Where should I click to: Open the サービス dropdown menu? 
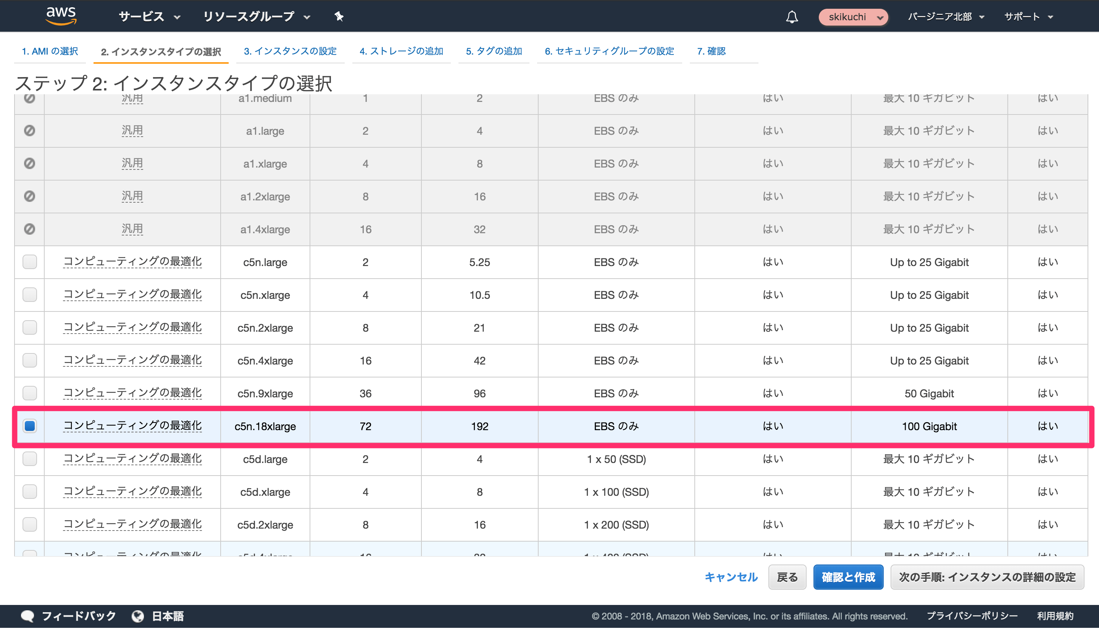150,16
